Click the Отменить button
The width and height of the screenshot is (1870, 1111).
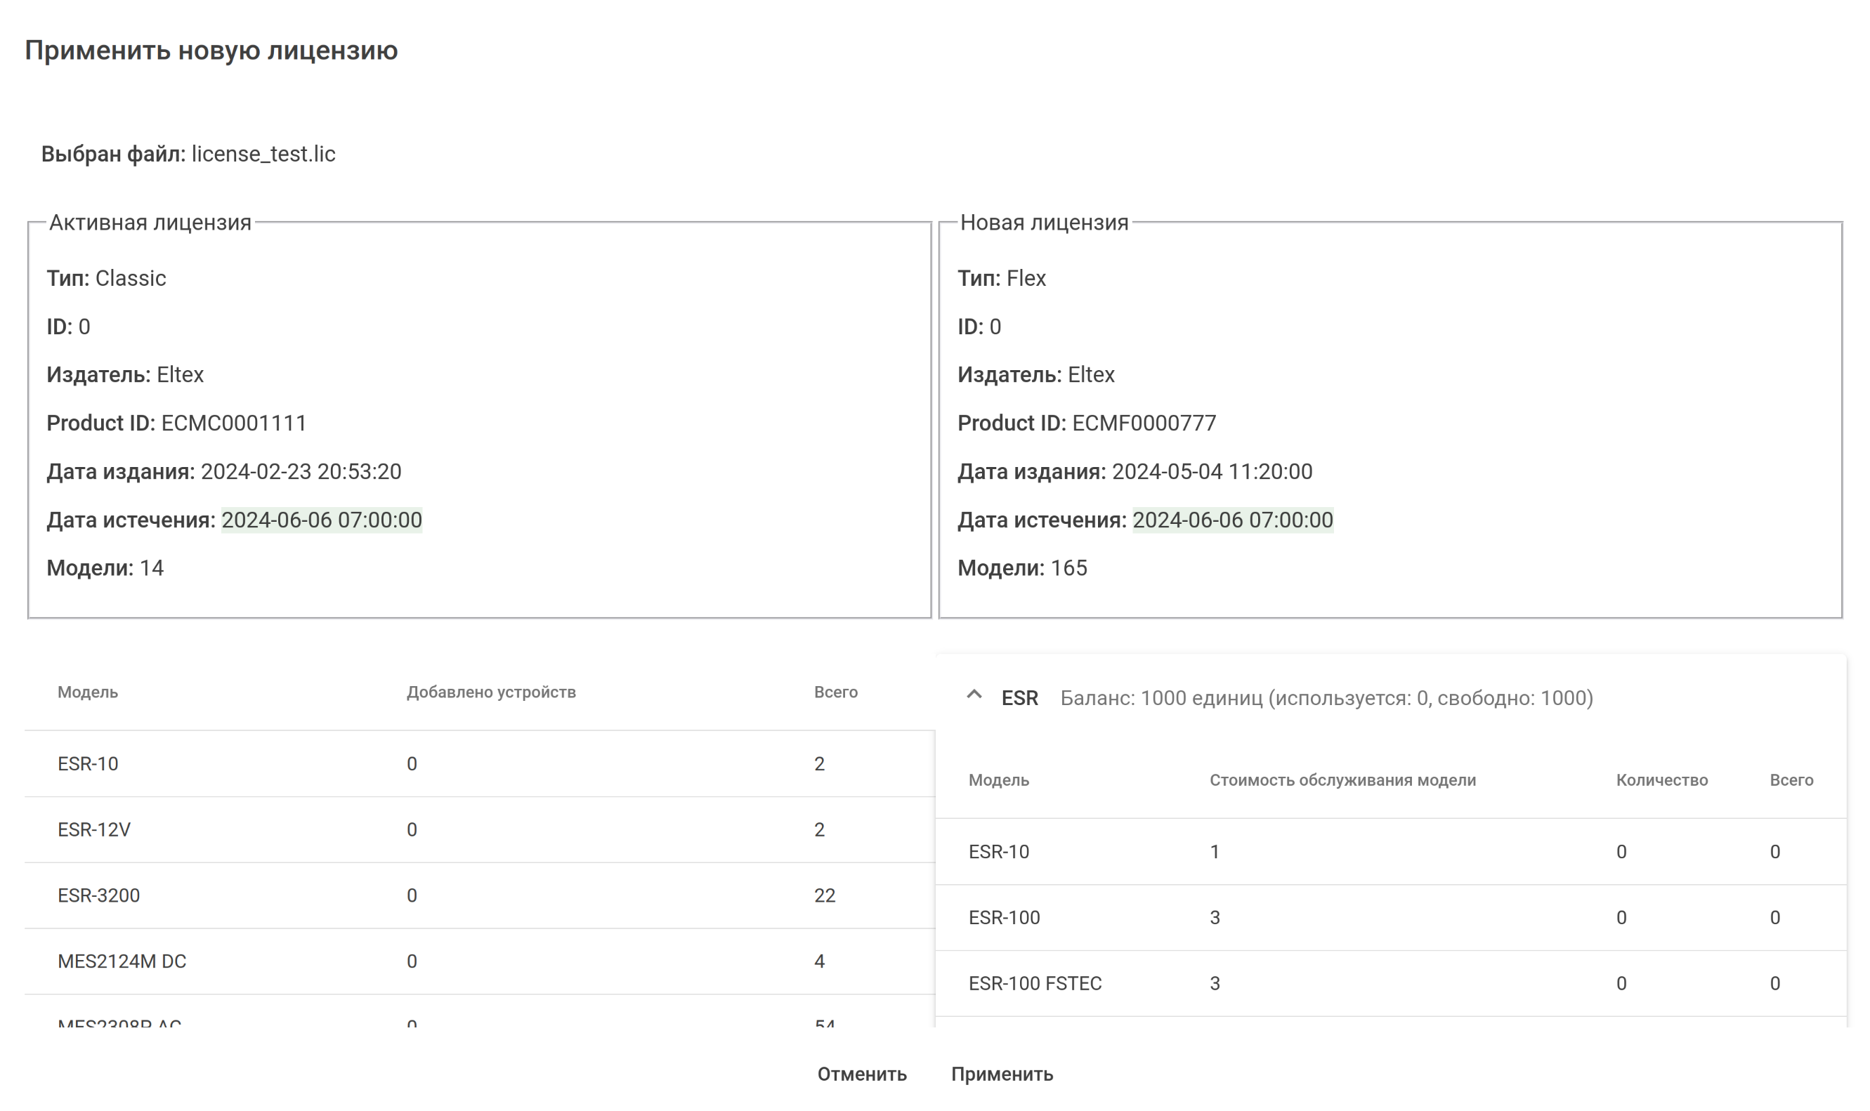pos(861,1074)
